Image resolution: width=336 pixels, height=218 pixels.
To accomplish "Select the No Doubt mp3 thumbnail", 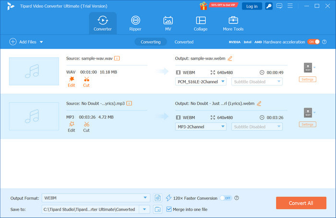I will tap(34, 116).
